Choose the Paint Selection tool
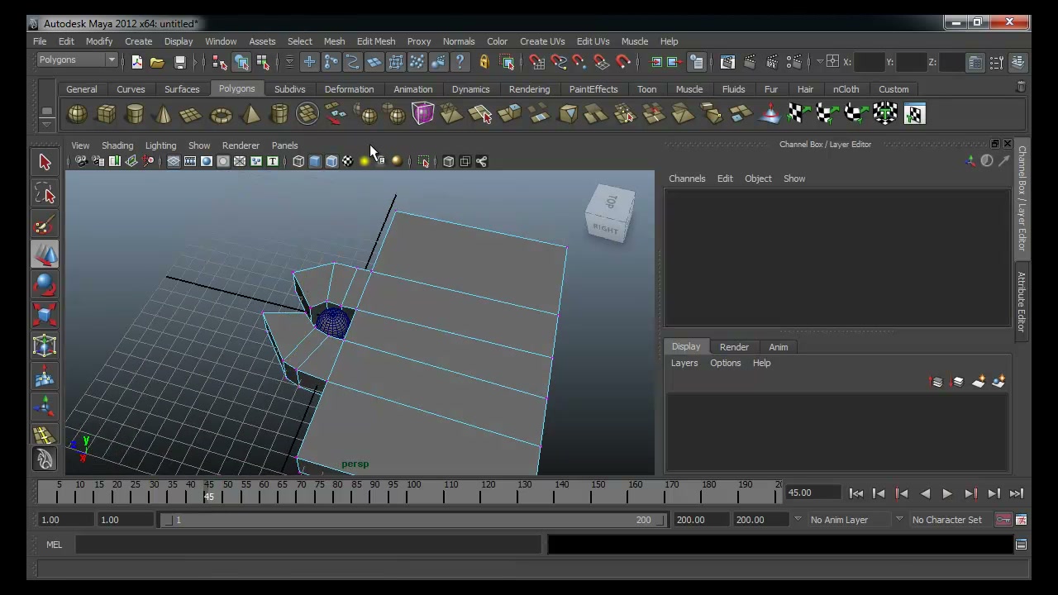This screenshot has width=1058, height=595. (45, 224)
